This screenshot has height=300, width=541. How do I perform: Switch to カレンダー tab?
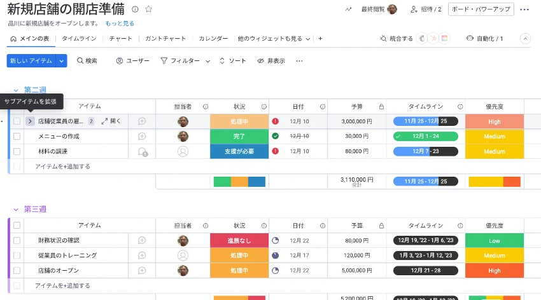213,39
